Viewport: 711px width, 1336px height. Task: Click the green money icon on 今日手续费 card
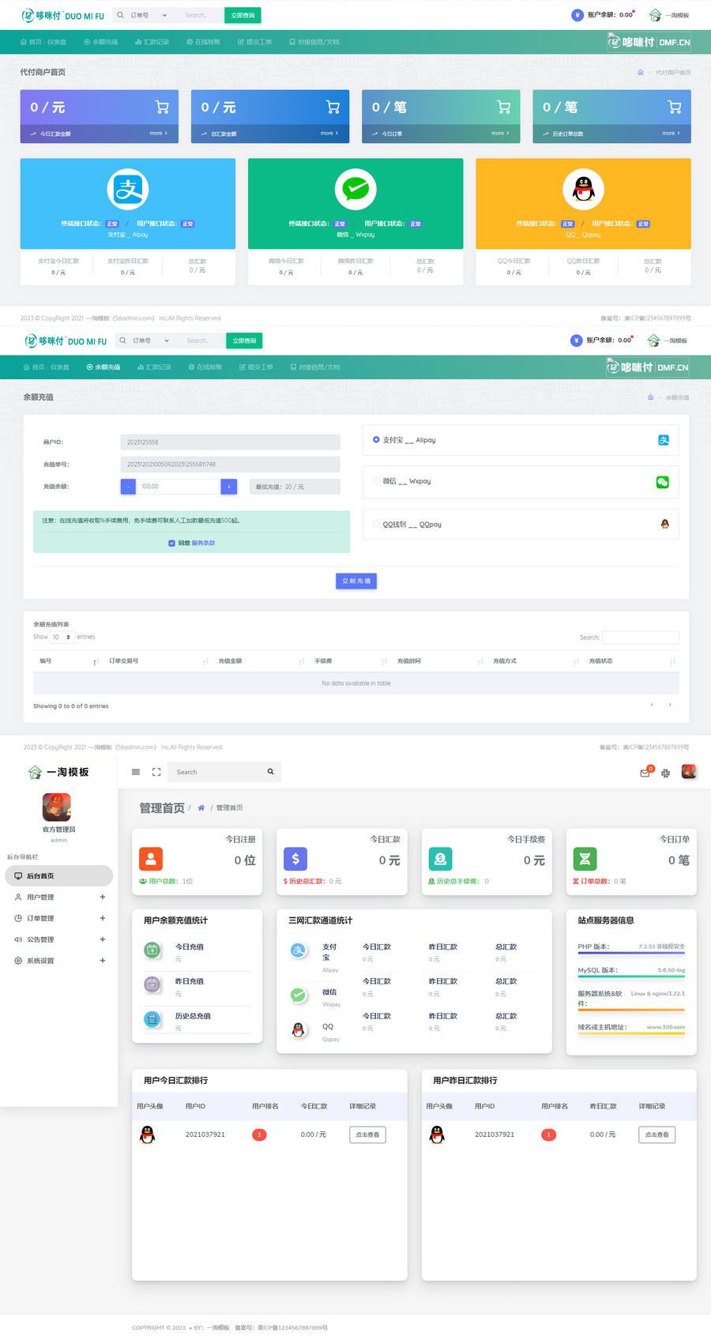click(440, 859)
